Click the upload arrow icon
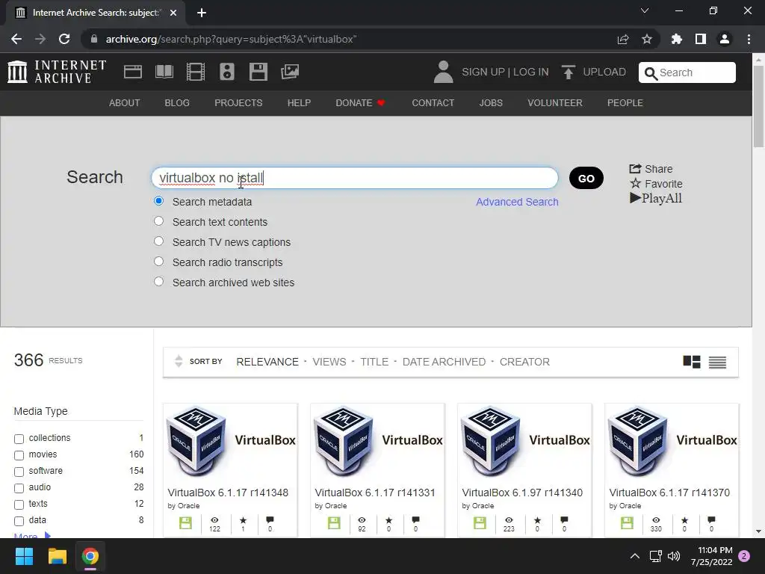This screenshot has width=765, height=574. coord(568,72)
